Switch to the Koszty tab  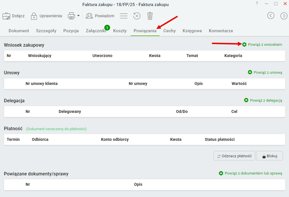120,31
